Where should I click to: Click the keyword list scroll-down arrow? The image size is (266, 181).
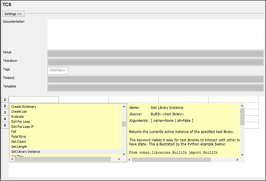click(x=124, y=153)
